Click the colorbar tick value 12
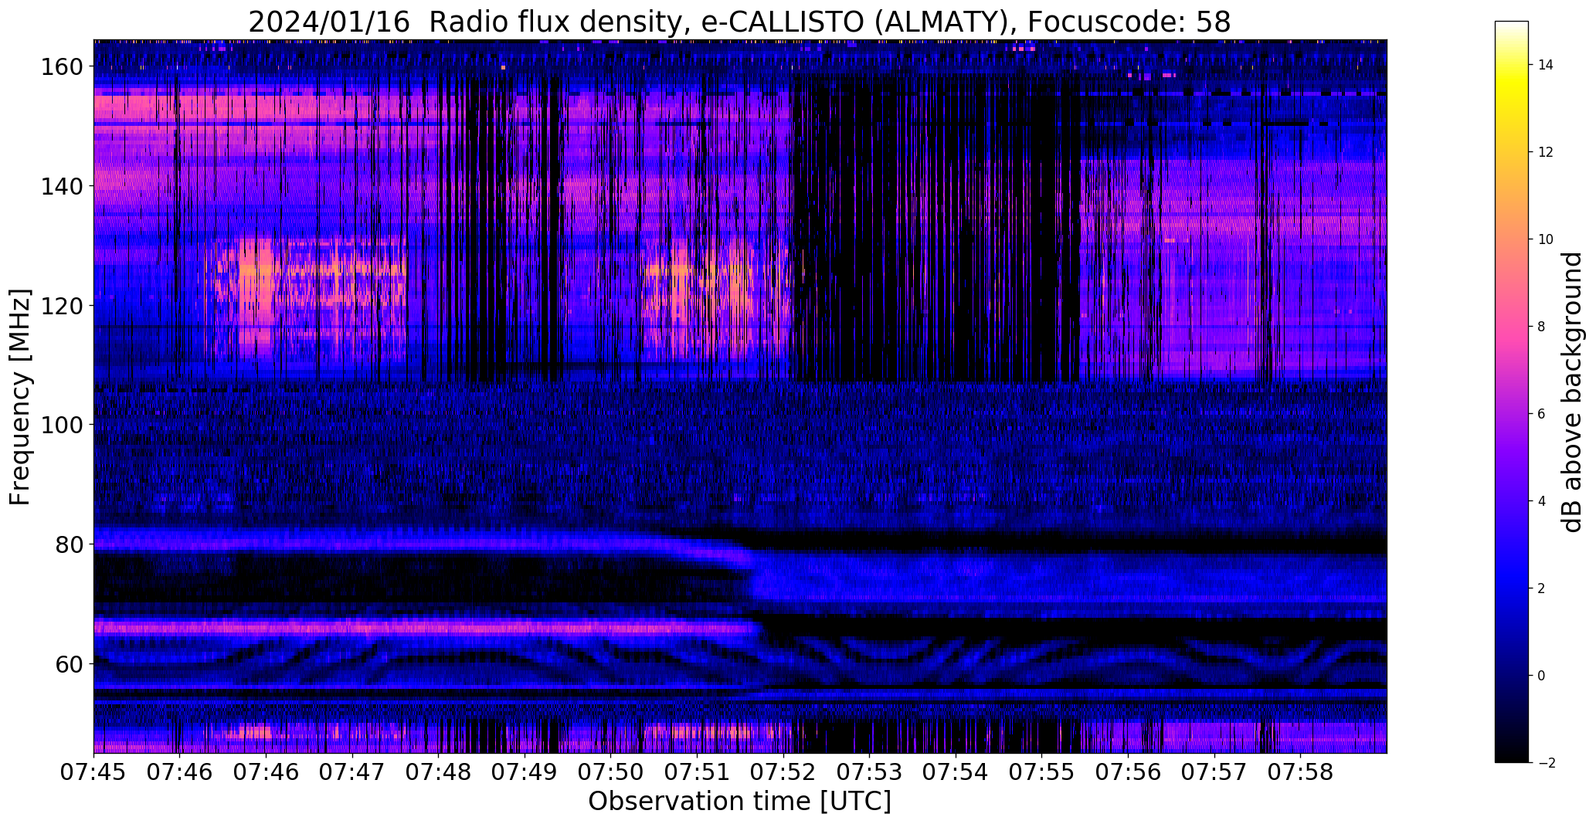The image size is (1596, 824). click(1546, 152)
